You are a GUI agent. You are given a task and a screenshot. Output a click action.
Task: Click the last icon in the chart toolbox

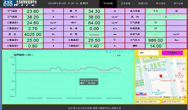122,52
